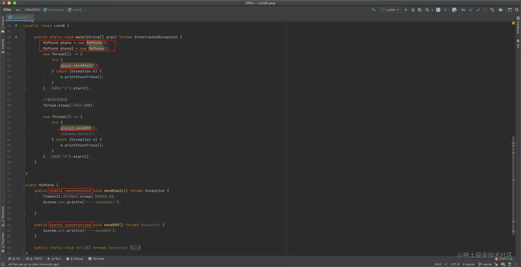The image size is (521, 267).
Task: Click the Lock8.java breadcrumb
Action: coord(53,10)
